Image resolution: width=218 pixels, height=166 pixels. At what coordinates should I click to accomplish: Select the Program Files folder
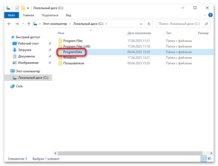pyautogui.click(x=73, y=41)
